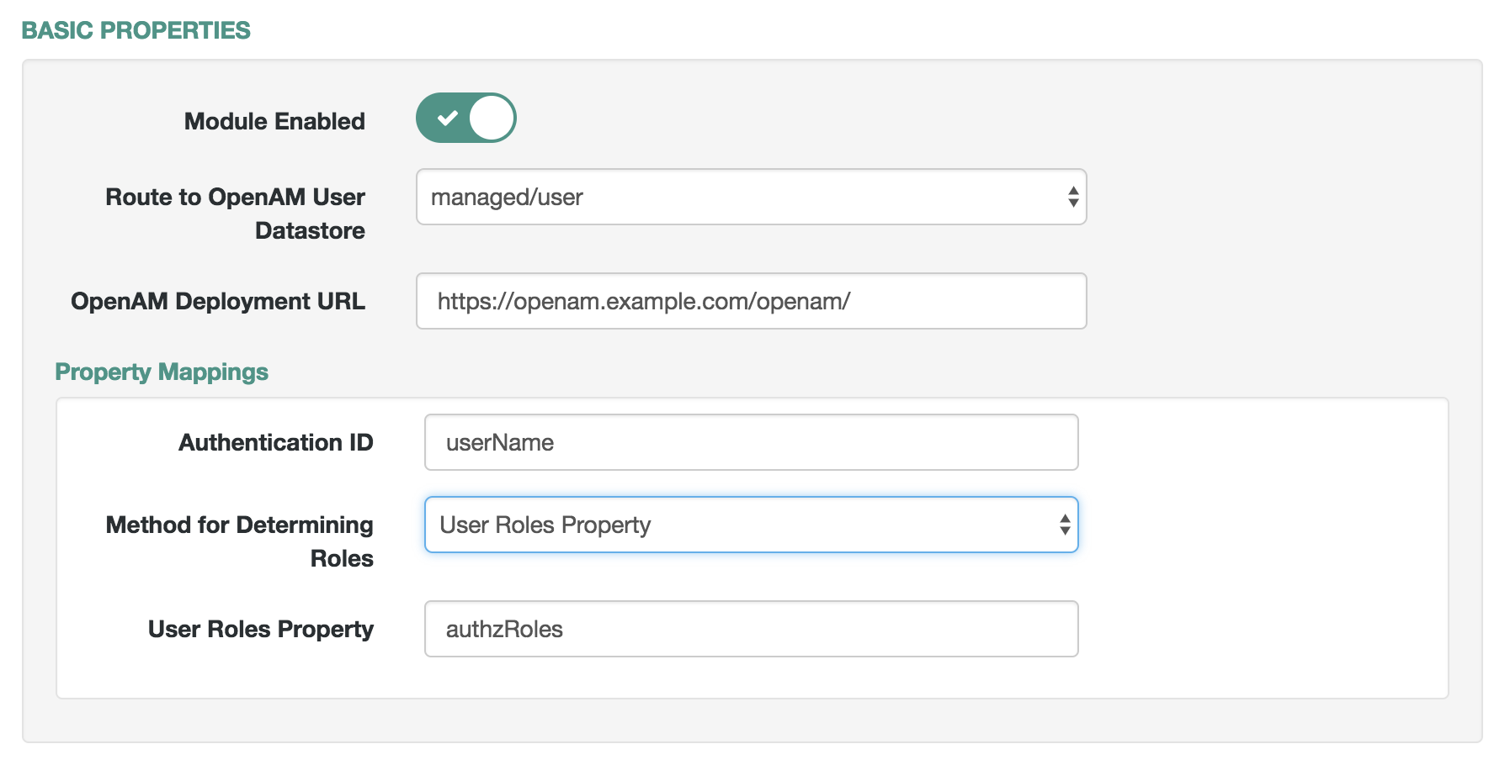Open Method for Determining Roles dropdown

click(x=751, y=525)
